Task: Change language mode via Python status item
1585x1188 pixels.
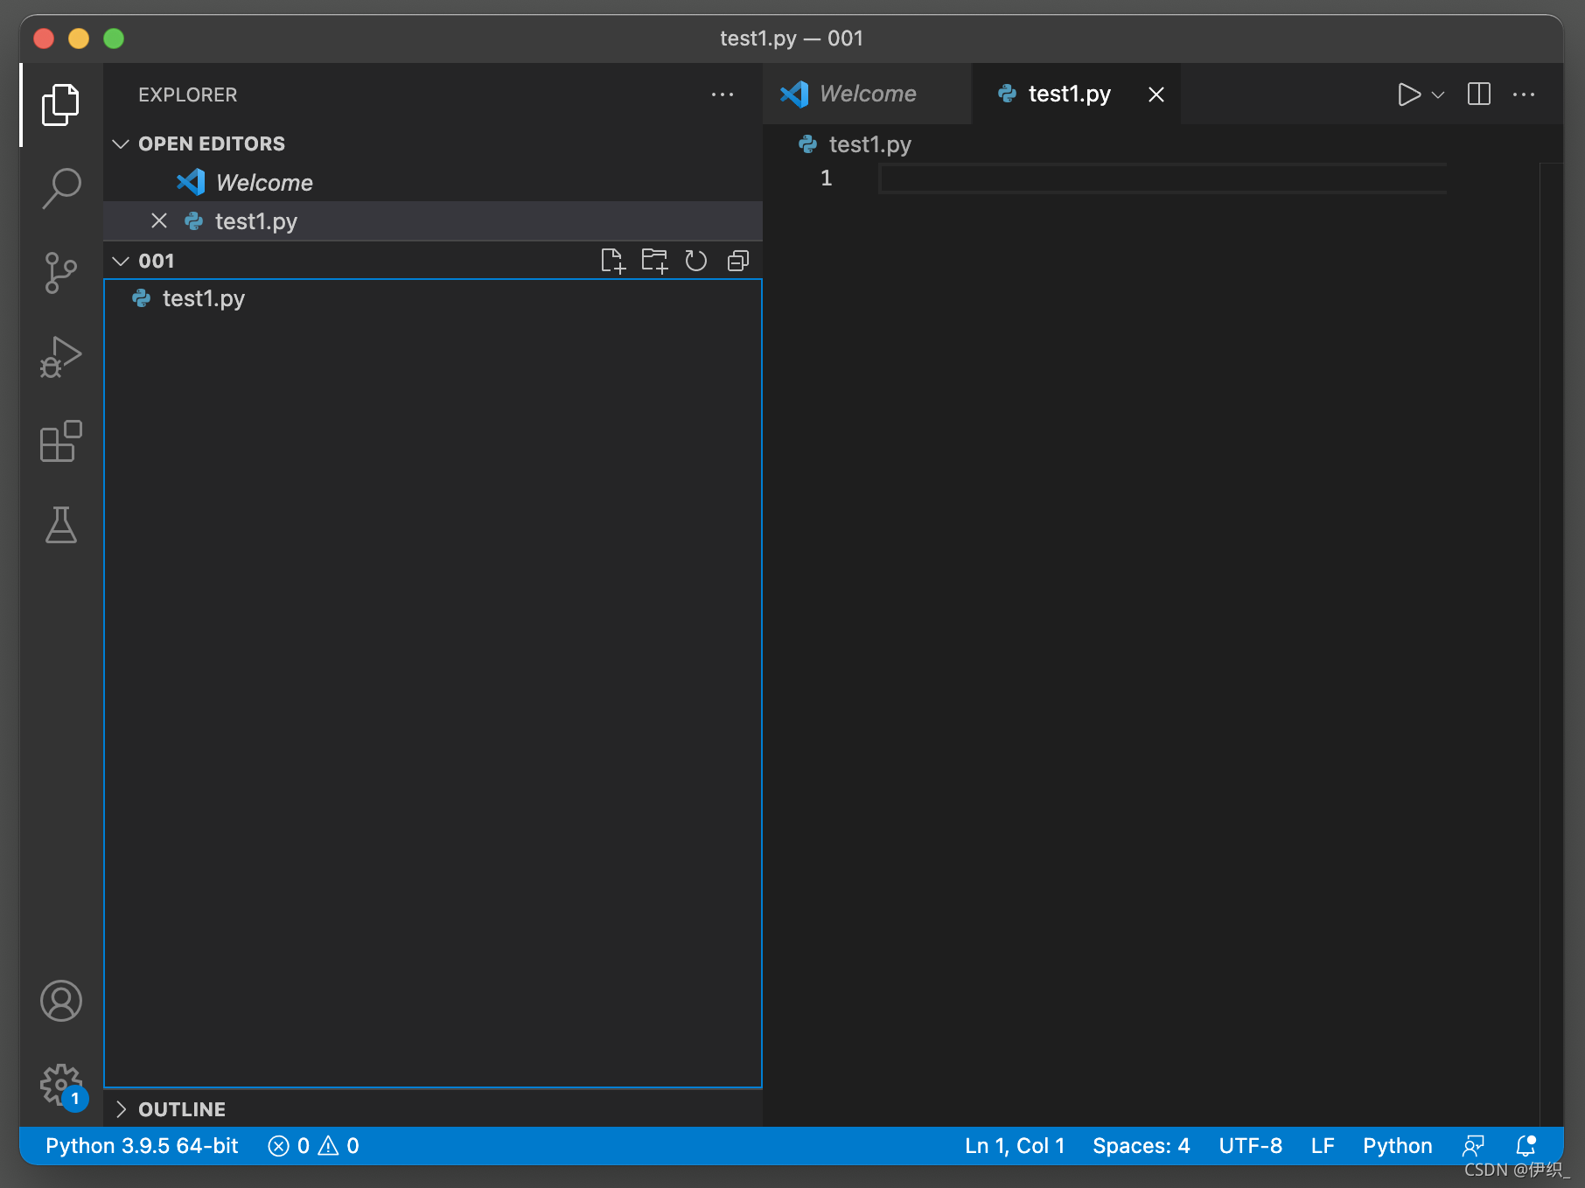Action: (1397, 1146)
